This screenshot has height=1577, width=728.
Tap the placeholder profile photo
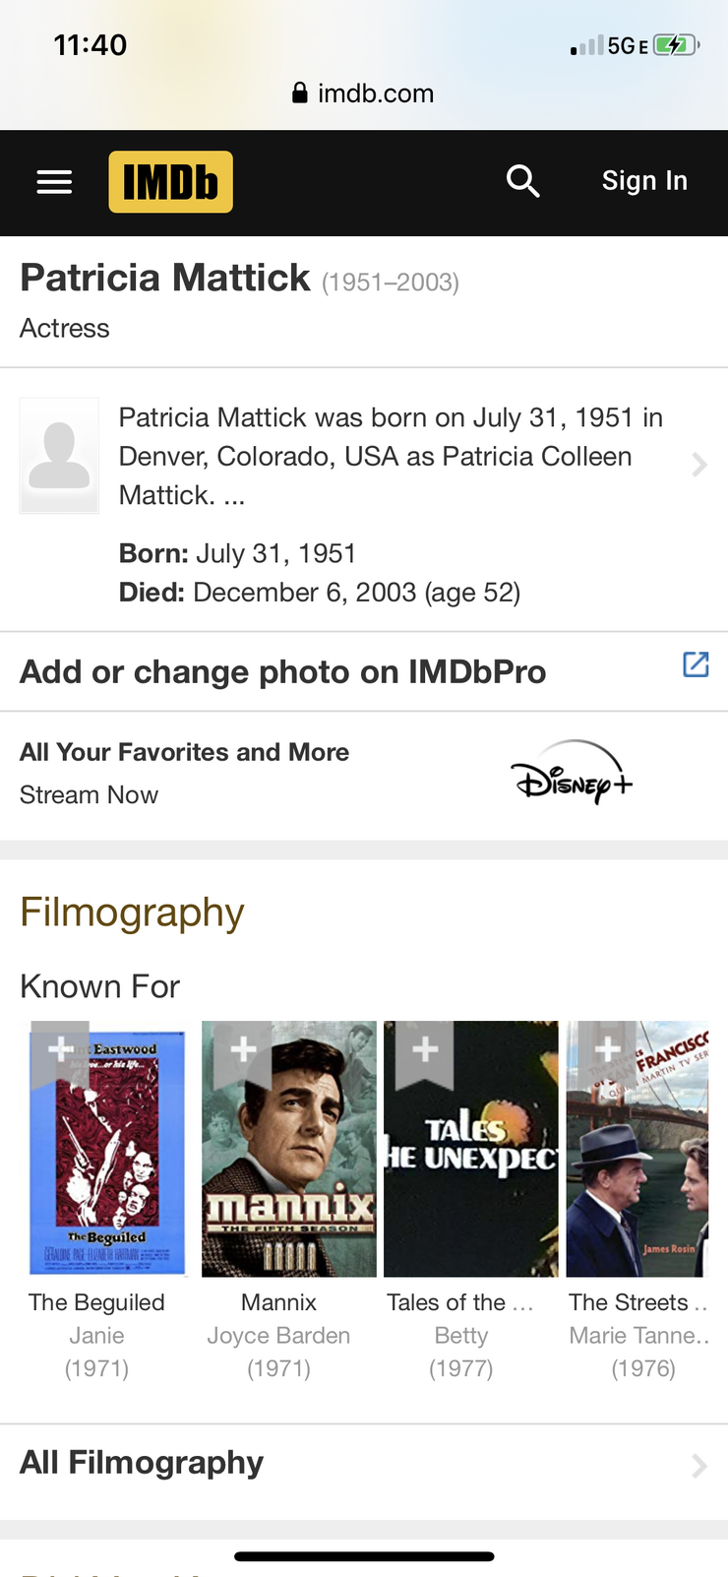(x=59, y=456)
